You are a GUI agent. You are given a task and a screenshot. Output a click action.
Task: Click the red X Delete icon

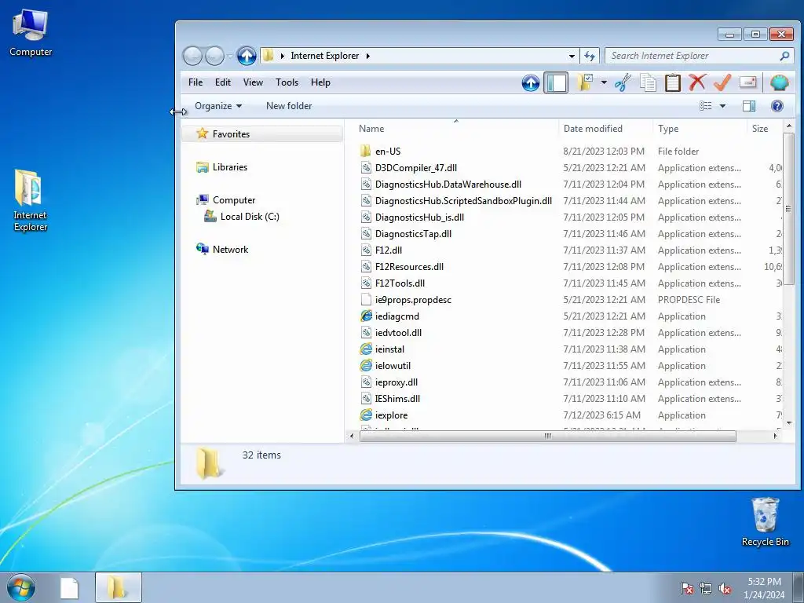(x=697, y=82)
